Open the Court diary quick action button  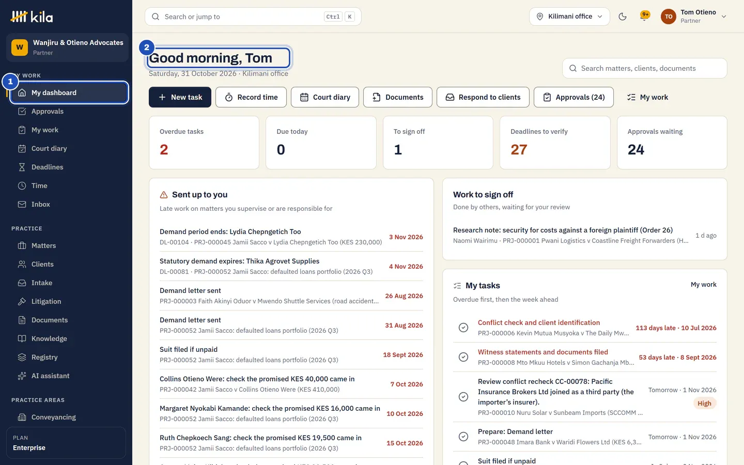(x=325, y=97)
